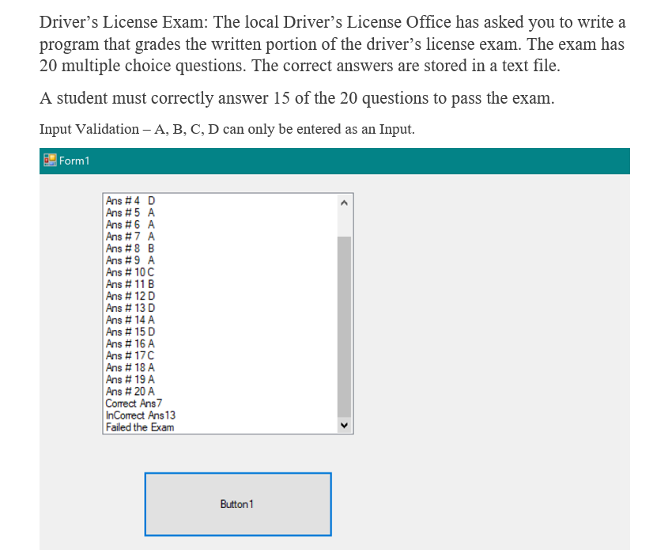Screen dimensions: 672x550
Task: Click Button1 to grade the exam
Action: click(x=237, y=504)
